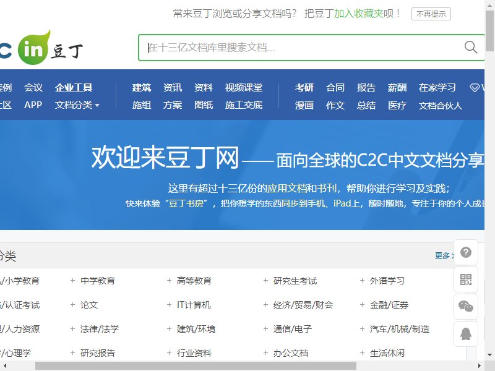Open the 会议 nav link
Screen dimensions: 495x371
(33, 87)
